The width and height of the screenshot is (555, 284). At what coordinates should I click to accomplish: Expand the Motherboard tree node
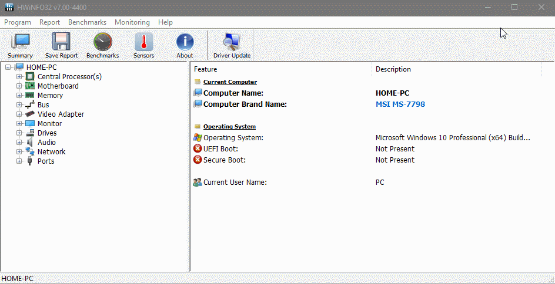coord(19,86)
